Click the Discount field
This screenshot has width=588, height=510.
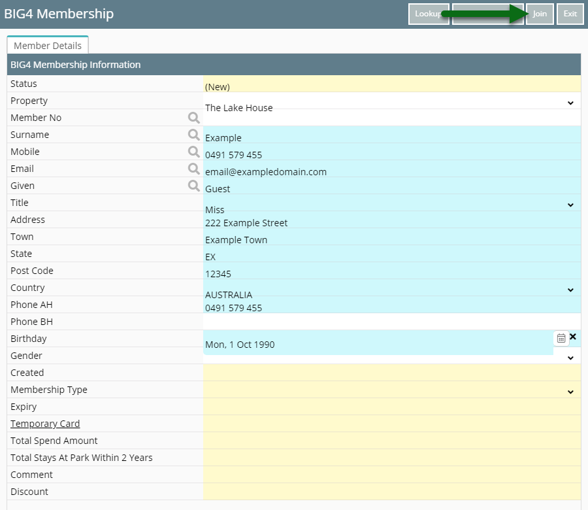click(x=392, y=492)
